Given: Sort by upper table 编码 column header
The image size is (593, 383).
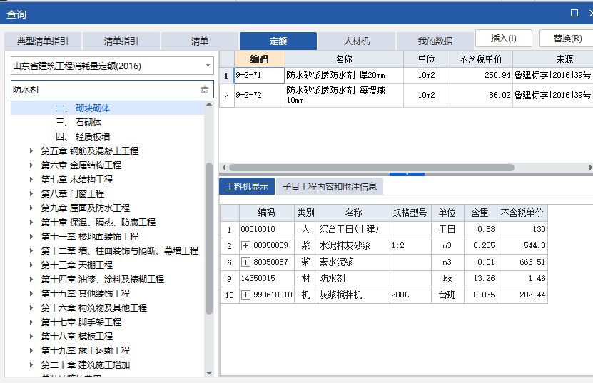Looking at the screenshot, I should (260, 59).
